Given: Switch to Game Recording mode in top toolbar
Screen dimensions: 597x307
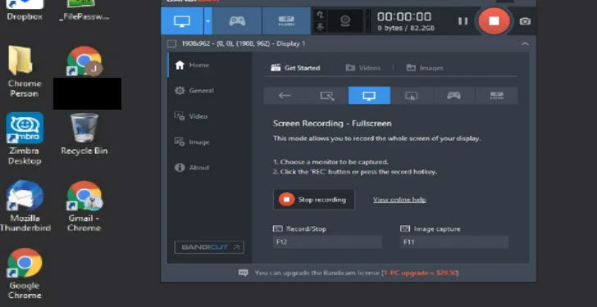Looking at the screenshot, I should coord(237,21).
